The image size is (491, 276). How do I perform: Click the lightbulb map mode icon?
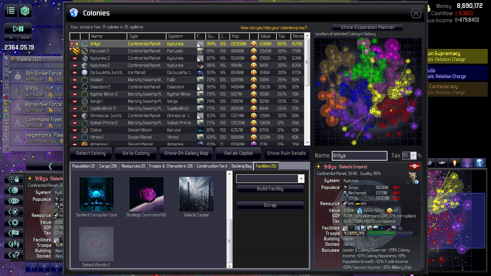coord(455,163)
